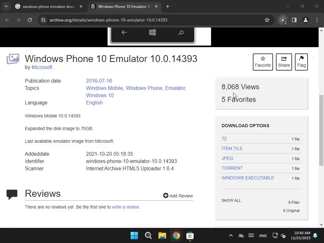The height and width of the screenshot is (243, 324).
Task: Go back with the browser back arrow
Action: tap(7, 20)
